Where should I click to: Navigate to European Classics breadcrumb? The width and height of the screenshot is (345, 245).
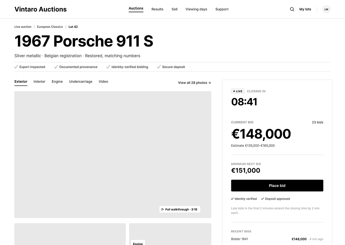point(50,27)
